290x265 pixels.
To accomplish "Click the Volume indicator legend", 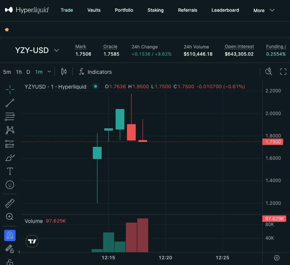I will coord(45,221).
